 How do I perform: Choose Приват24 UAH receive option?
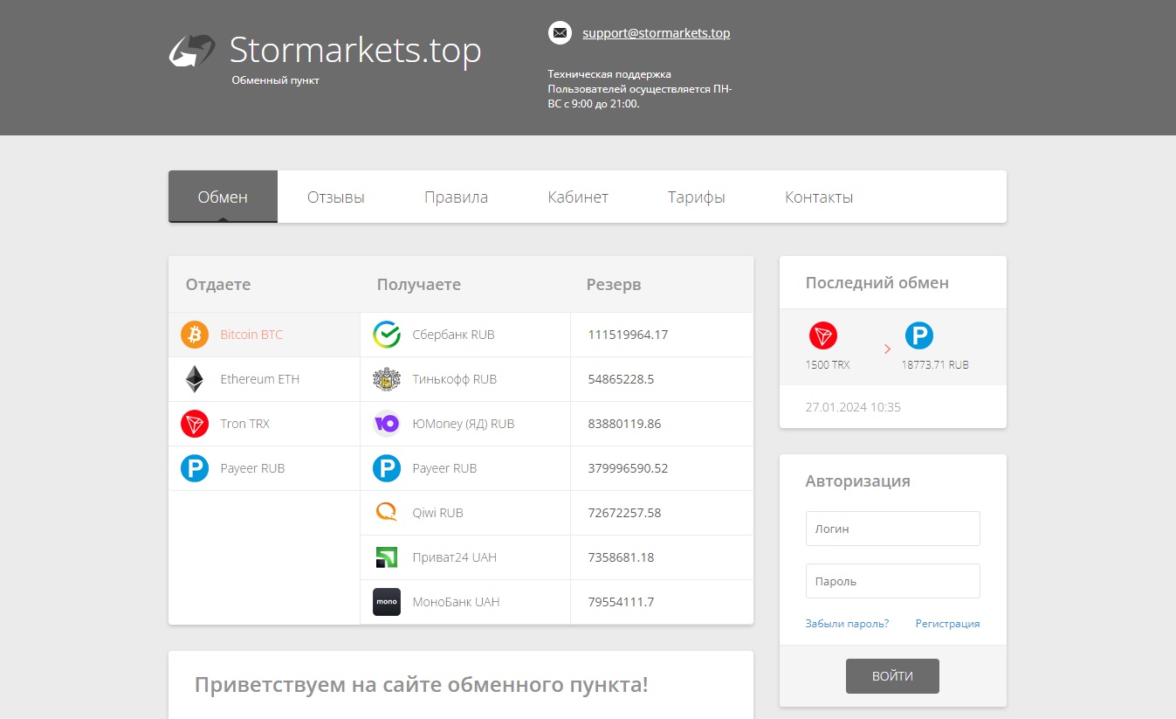(465, 557)
